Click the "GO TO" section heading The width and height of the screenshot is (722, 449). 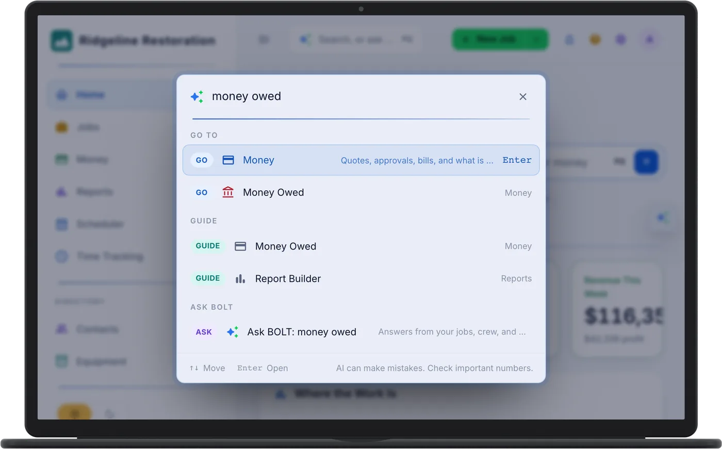click(x=204, y=135)
